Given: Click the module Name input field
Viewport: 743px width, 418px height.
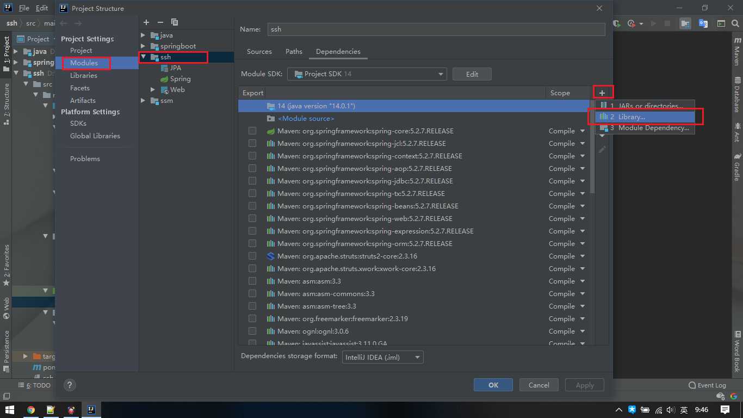Looking at the screenshot, I should (x=436, y=29).
